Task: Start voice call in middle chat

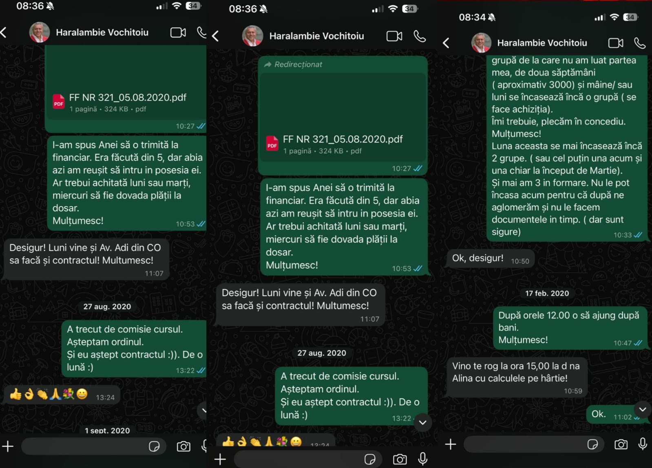Action: tap(420, 36)
